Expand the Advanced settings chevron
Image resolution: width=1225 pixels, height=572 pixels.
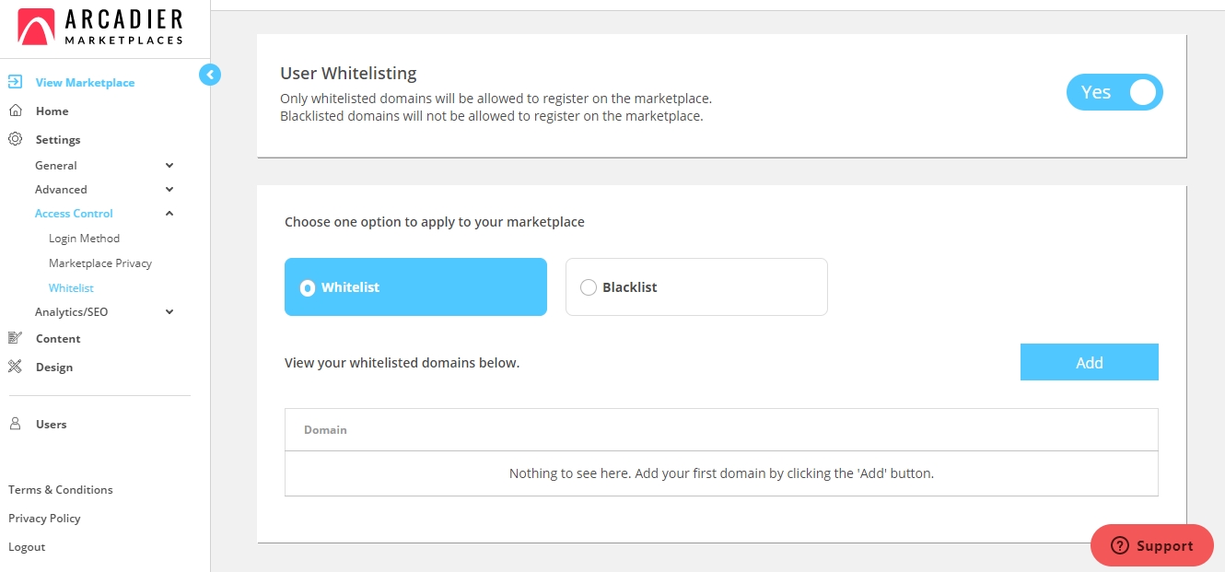[x=169, y=190]
